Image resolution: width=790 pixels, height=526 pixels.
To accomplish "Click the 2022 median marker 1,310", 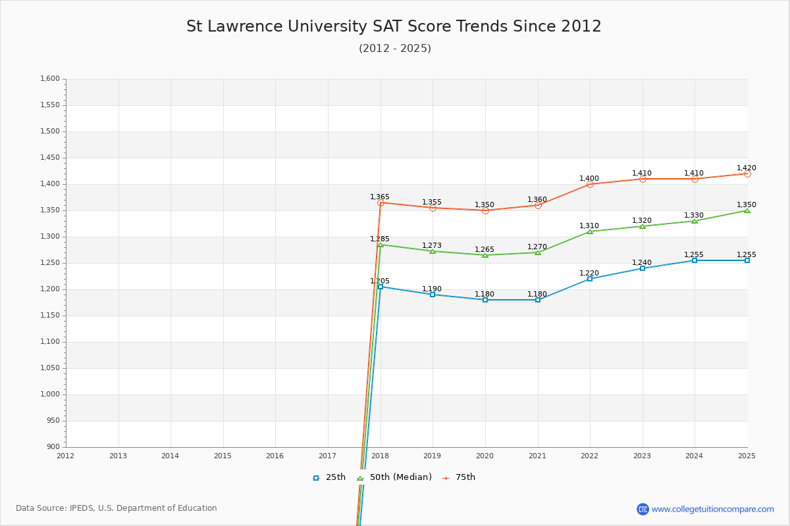I will coord(590,231).
